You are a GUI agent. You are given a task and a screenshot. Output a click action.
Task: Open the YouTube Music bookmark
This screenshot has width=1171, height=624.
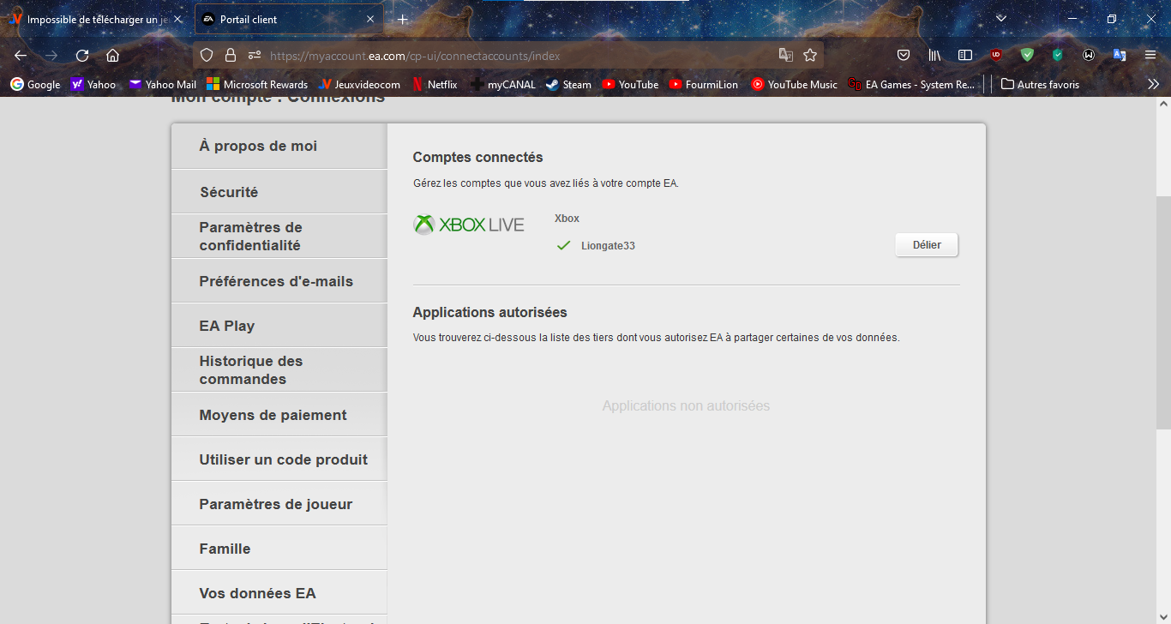click(x=794, y=84)
